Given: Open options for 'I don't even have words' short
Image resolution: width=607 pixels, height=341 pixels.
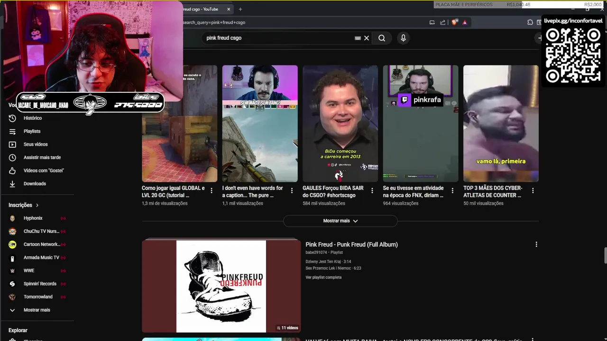Looking at the screenshot, I should pos(292,190).
